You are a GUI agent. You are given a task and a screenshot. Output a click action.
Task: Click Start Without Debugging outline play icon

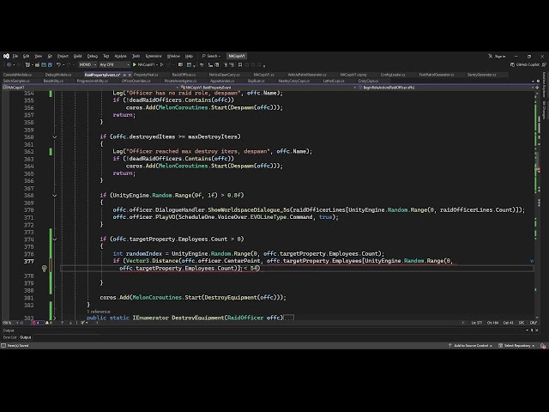(161, 64)
